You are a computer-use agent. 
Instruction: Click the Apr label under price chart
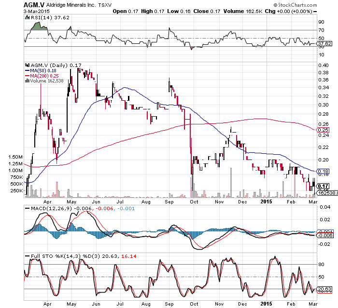click(47, 202)
